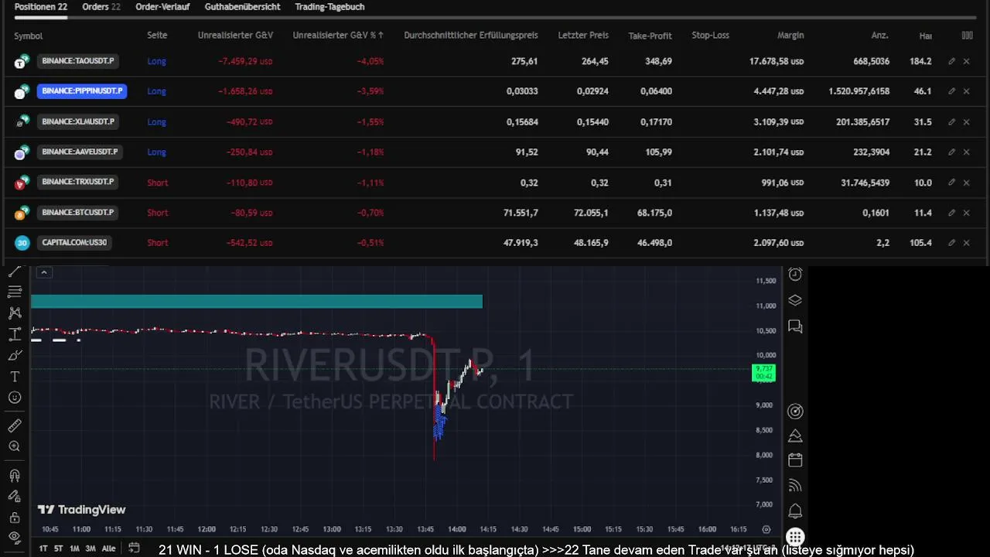Click the Margin column header

(x=790, y=36)
